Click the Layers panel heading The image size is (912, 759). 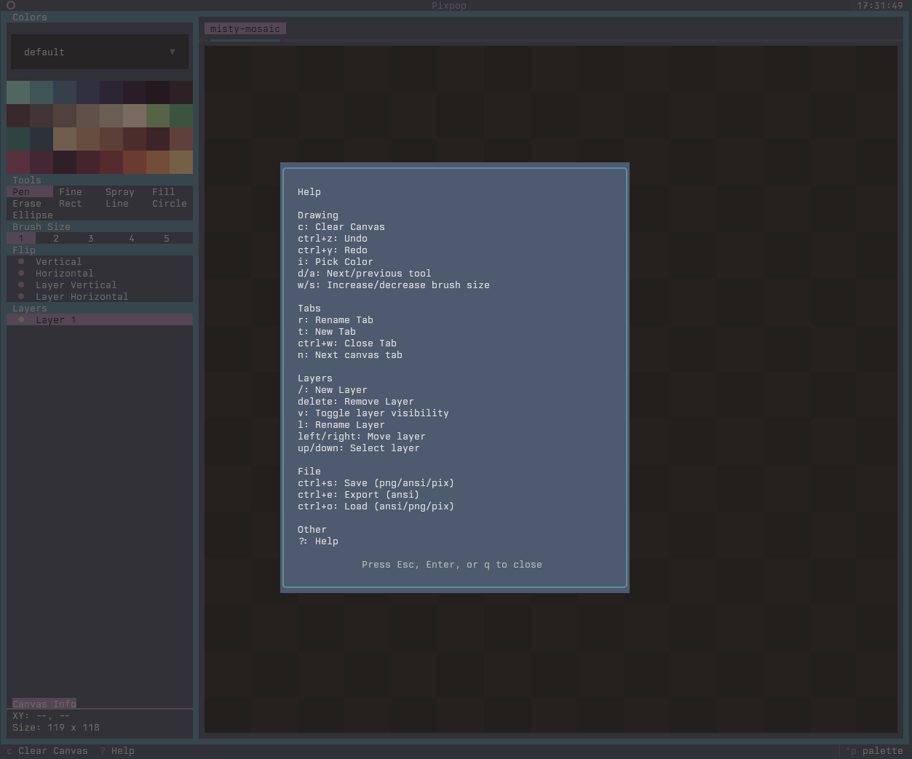(x=30, y=309)
